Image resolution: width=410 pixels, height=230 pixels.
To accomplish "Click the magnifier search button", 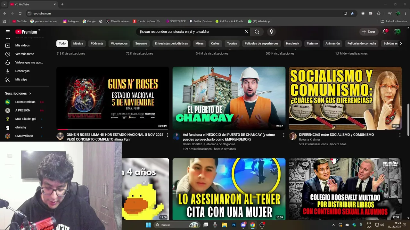I will (x=257, y=32).
